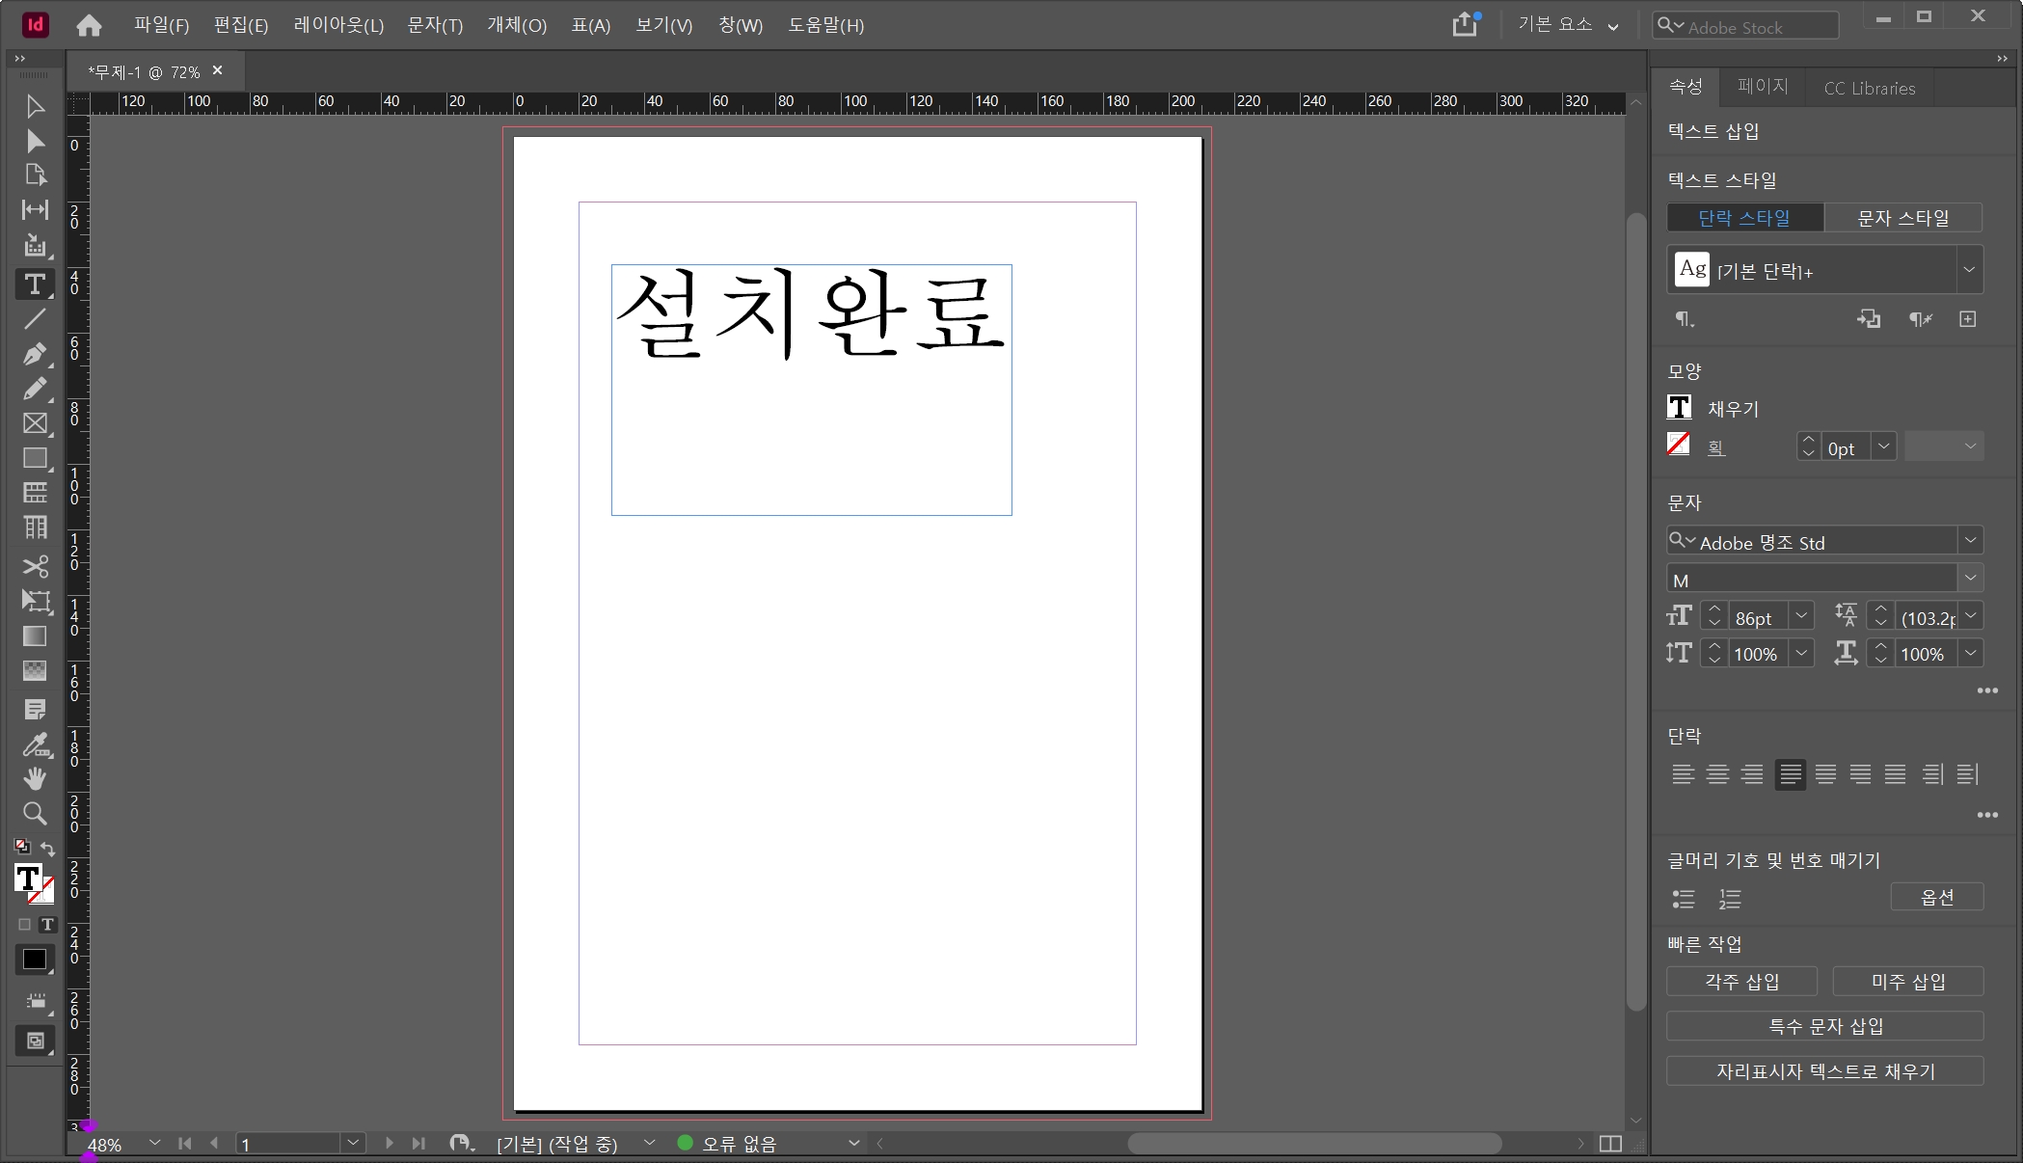This screenshot has height=1163, width=2023.
Task: Click the 각주 삽입 button
Action: [1741, 982]
